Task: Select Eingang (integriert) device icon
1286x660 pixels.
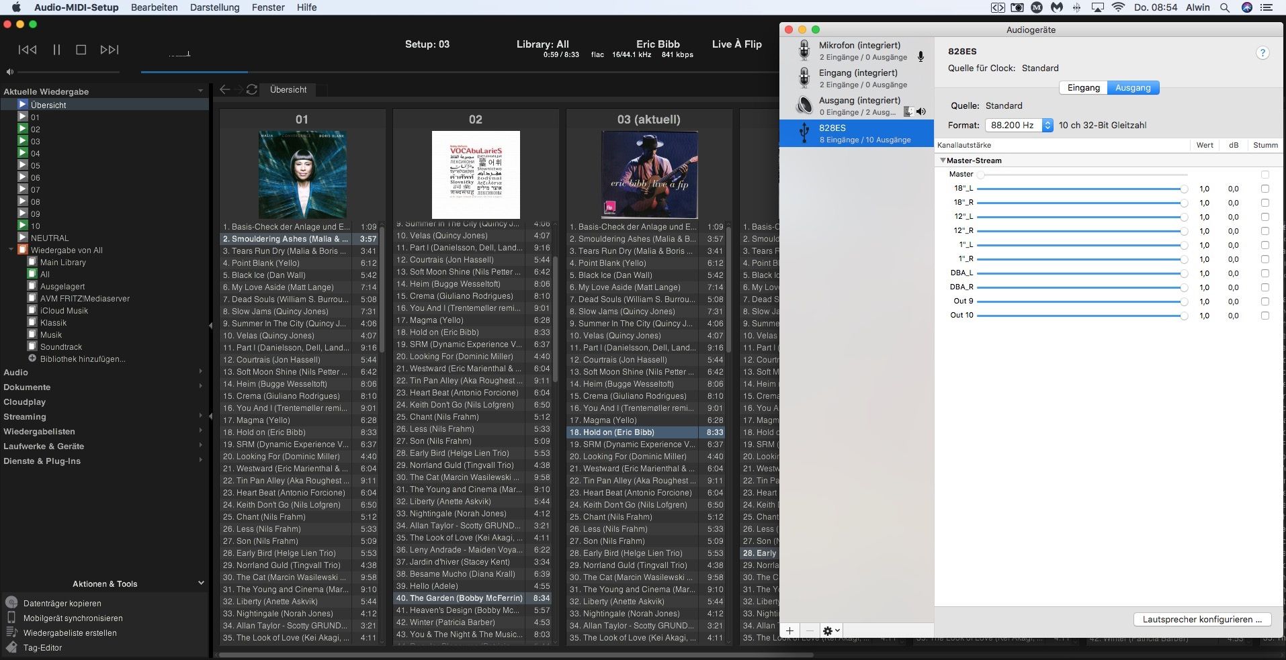Action: click(804, 78)
